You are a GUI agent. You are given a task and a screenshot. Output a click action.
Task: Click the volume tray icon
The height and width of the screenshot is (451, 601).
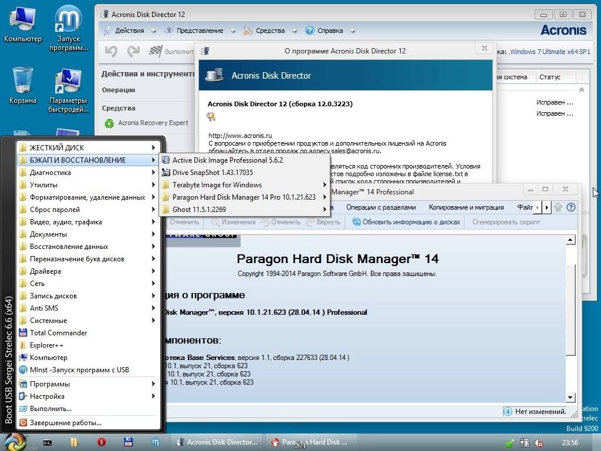pos(539,443)
